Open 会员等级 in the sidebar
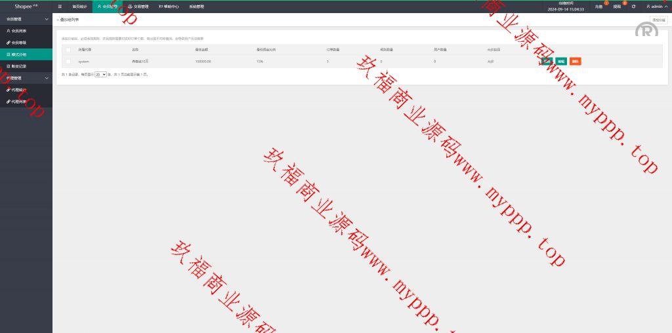The width and height of the screenshot is (672, 333). 18,43
